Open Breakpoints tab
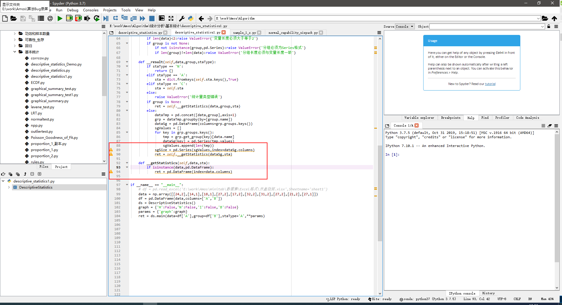Image resolution: width=562 pixels, height=305 pixels. coord(451,118)
